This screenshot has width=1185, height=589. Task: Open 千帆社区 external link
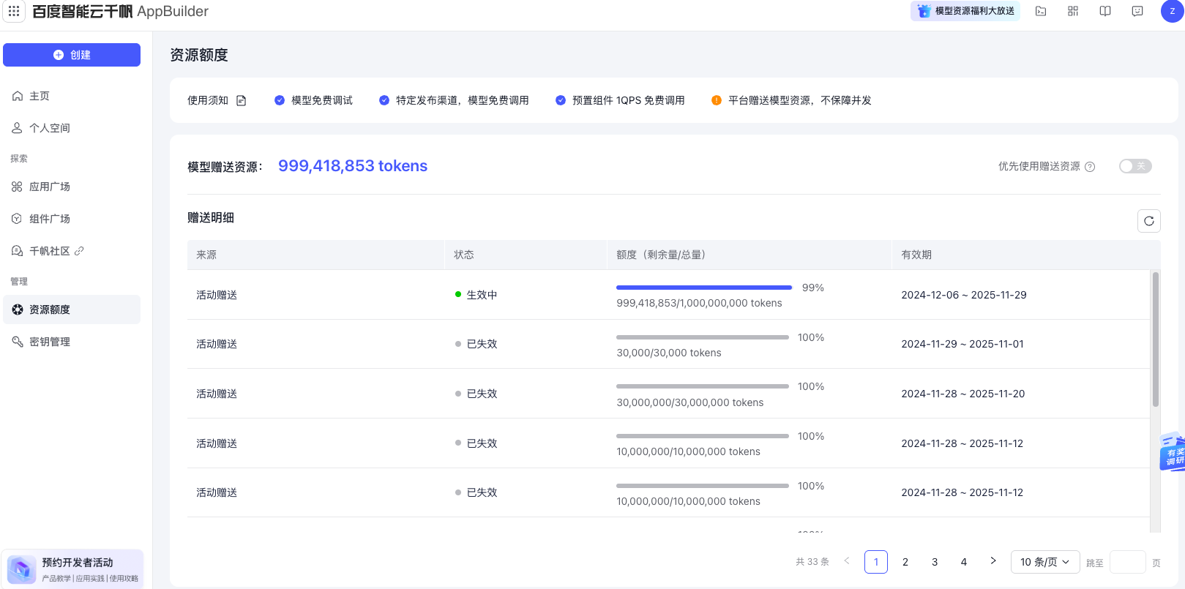pyautogui.click(x=72, y=251)
